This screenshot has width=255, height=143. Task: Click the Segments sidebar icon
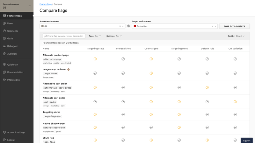tap(4, 31)
